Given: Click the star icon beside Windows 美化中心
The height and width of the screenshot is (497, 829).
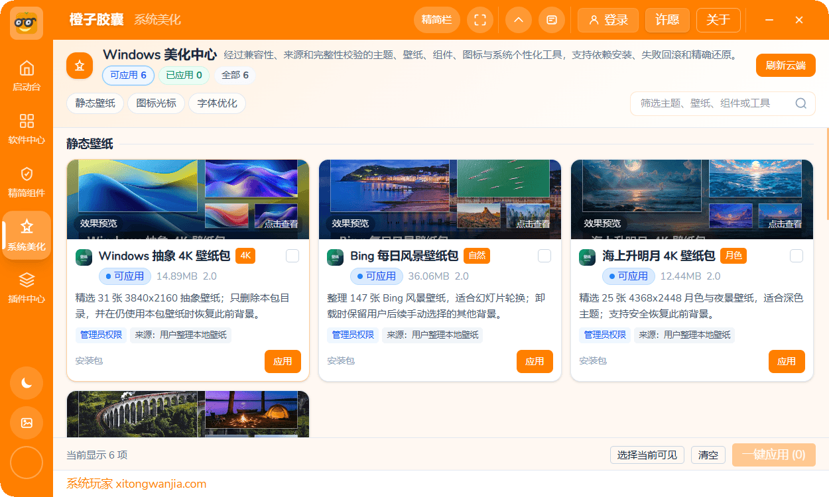Looking at the screenshot, I should [80, 65].
